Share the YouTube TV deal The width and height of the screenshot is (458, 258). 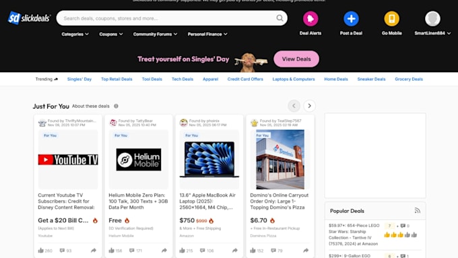[x=94, y=251]
